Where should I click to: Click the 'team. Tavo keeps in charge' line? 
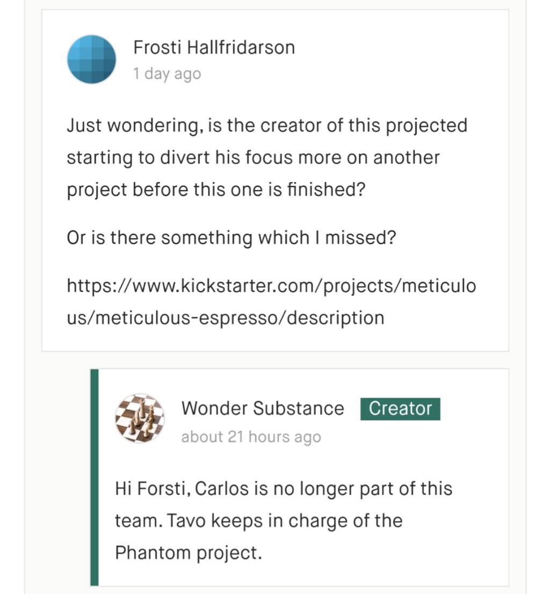[258, 521]
